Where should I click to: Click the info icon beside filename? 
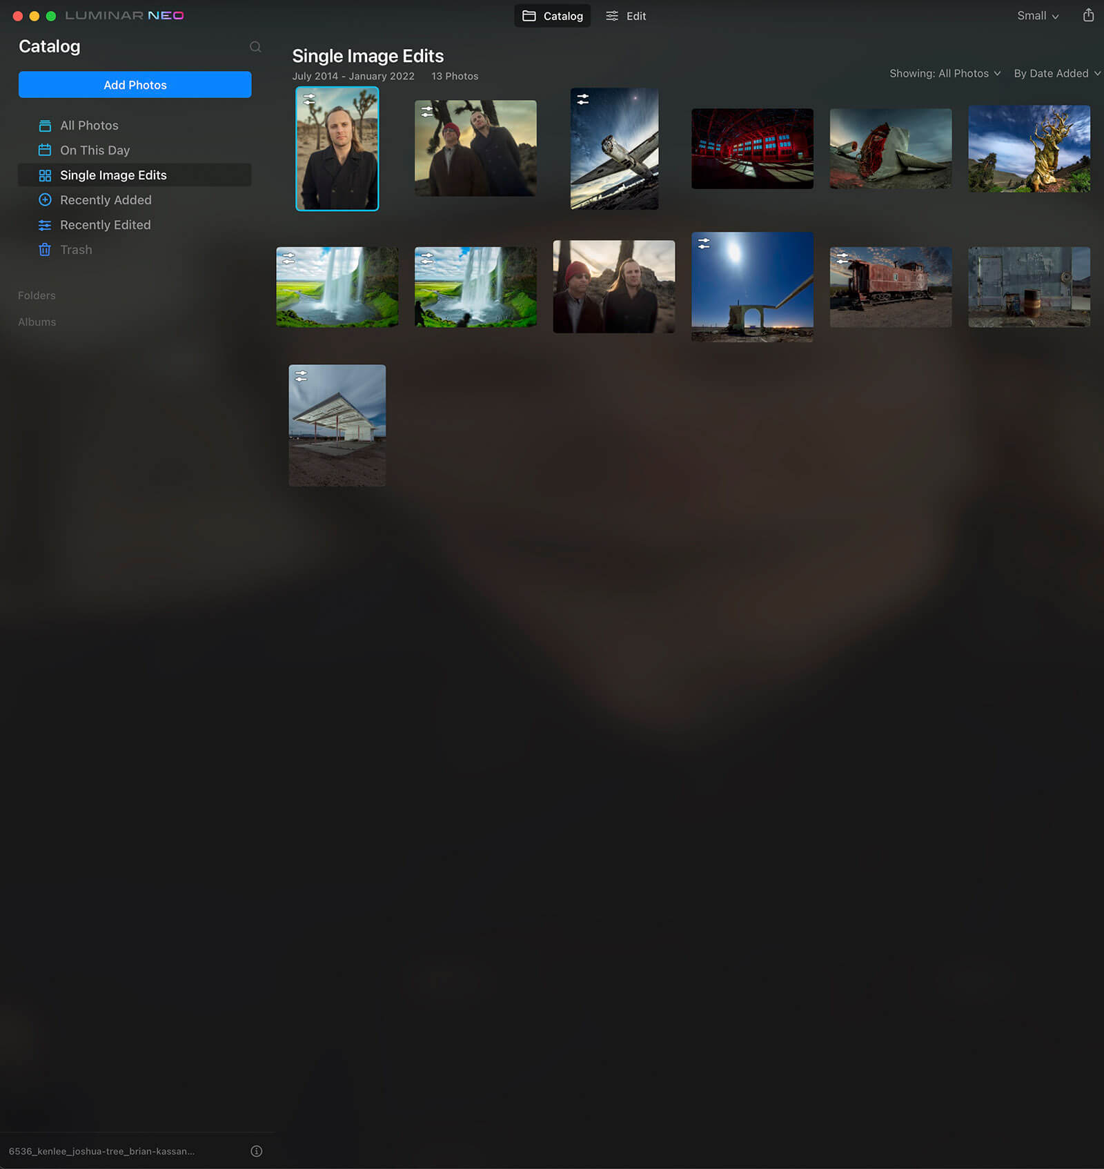tap(256, 1151)
